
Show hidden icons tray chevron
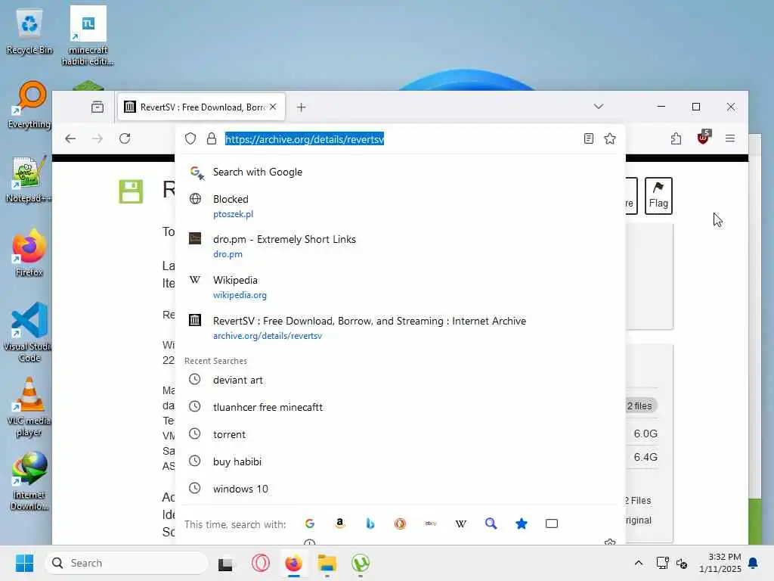click(638, 563)
